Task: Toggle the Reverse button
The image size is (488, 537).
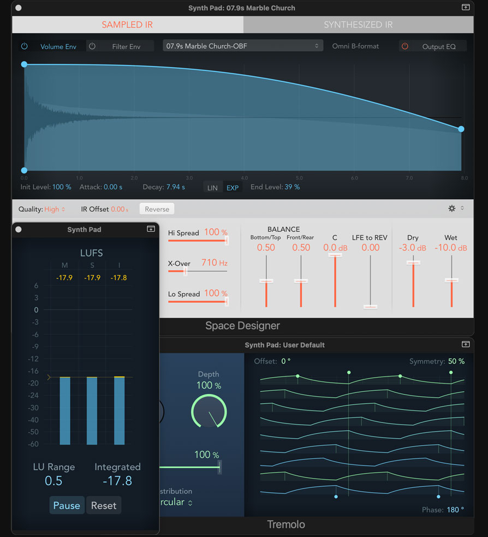Action: coord(157,209)
